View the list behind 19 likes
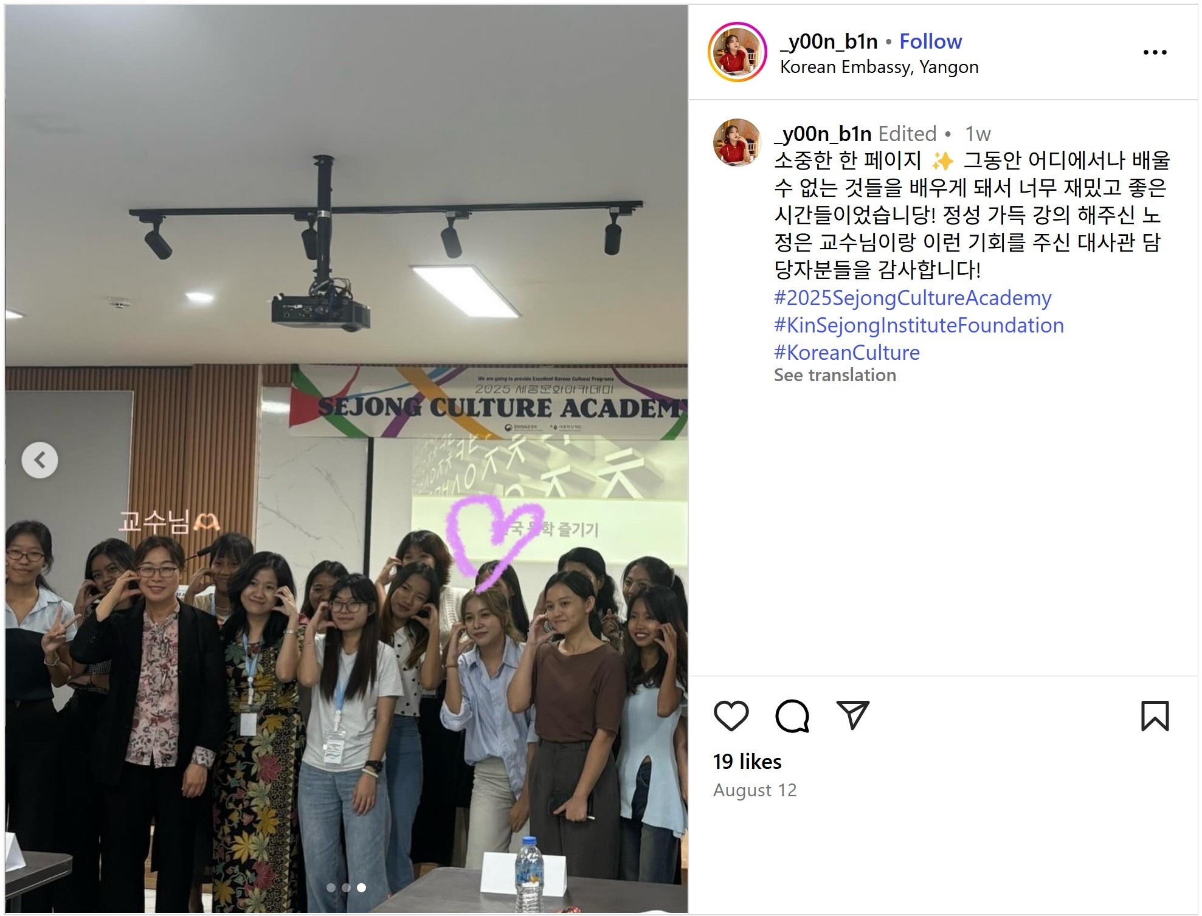 tap(747, 762)
